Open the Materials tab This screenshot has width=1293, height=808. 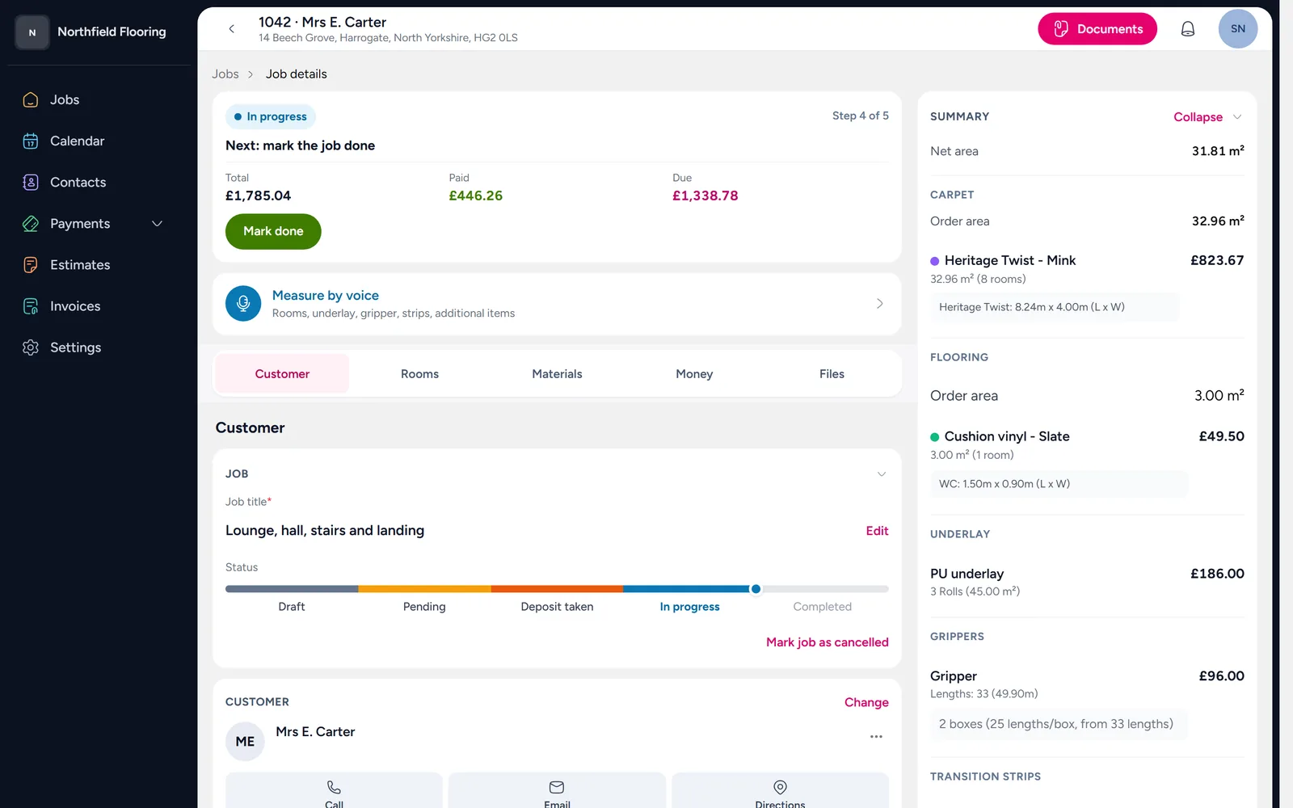557,373
